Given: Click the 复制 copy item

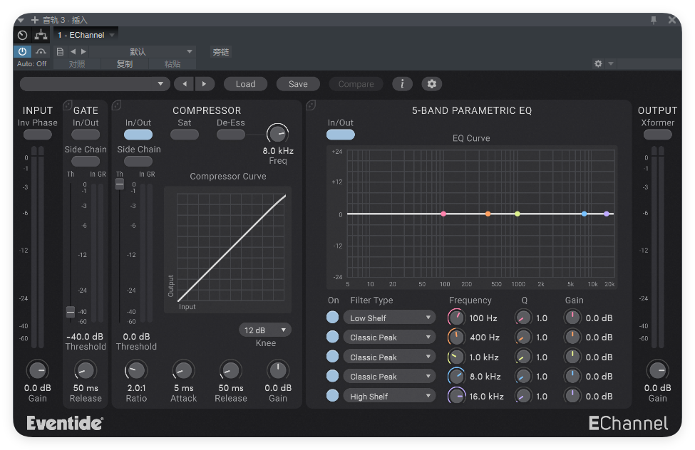Looking at the screenshot, I should click(125, 64).
